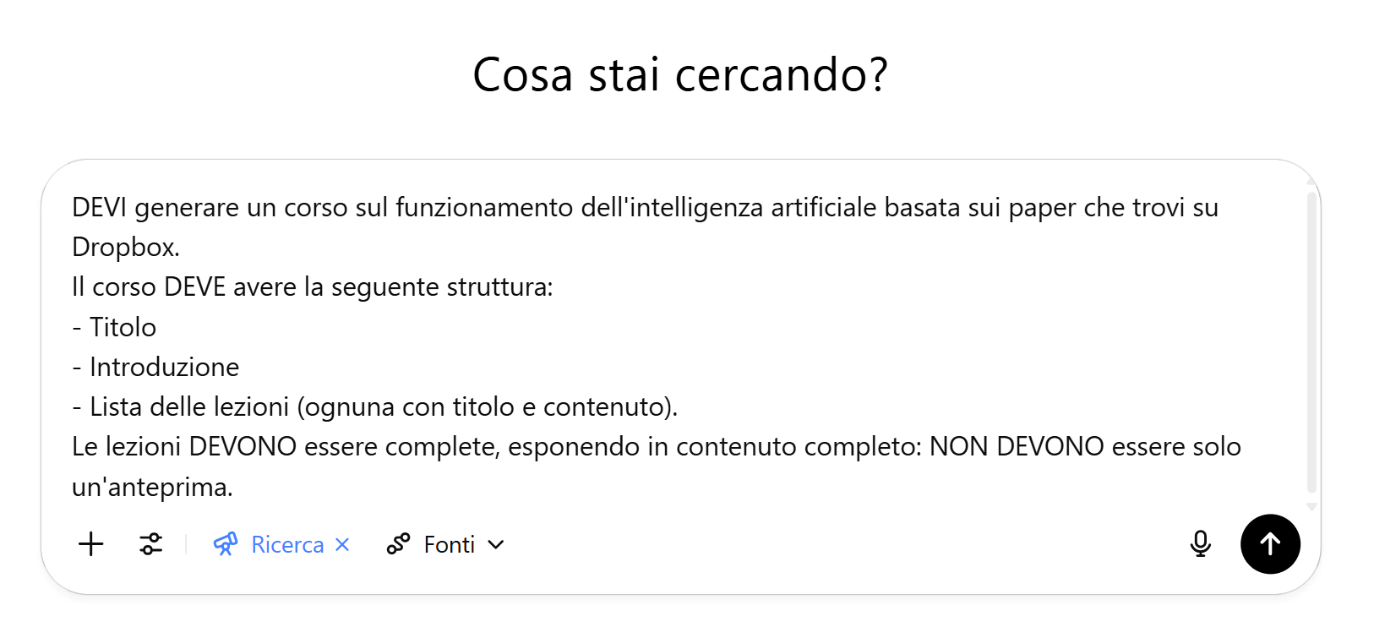The height and width of the screenshot is (638, 1374).
Task: Open the Fonti sources menu
Action: point(445,545)
